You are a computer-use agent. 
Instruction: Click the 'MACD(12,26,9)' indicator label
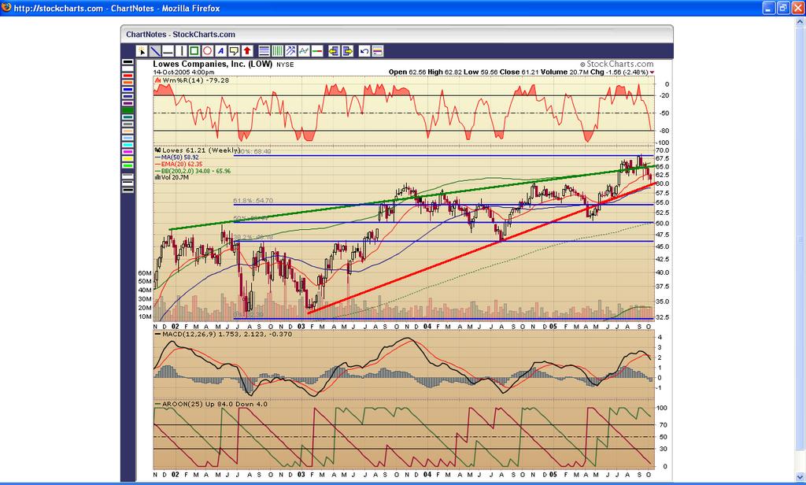[190, 335]
